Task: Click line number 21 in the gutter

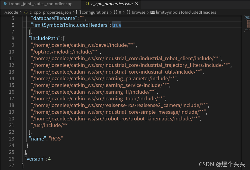Action: [x=12, y=126]
